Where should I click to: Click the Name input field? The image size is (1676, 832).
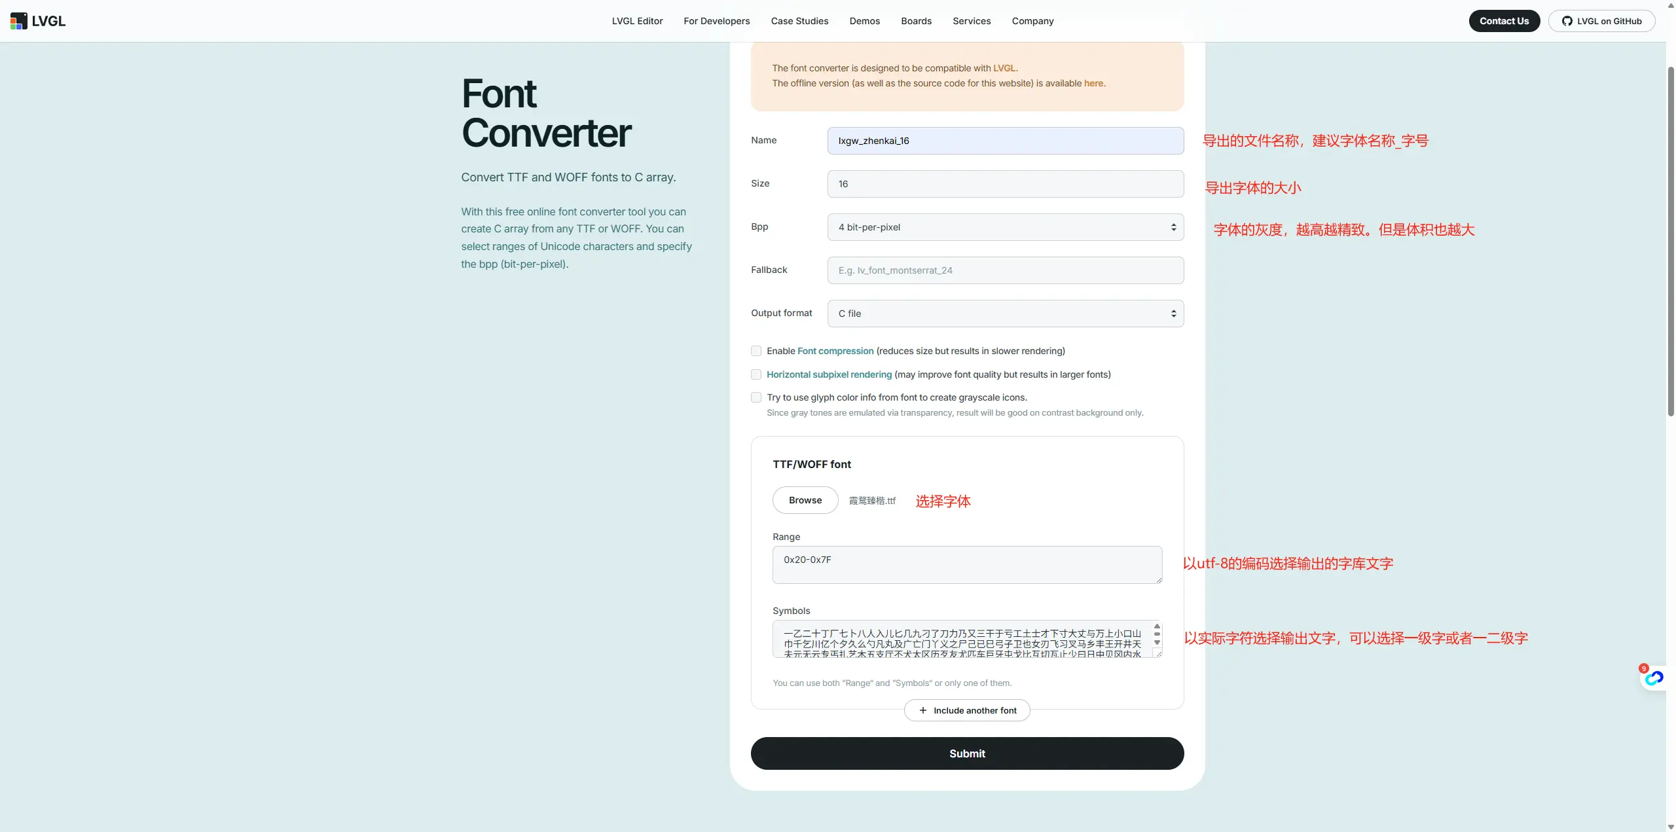pyautogui.click(x=1005, y=141)
